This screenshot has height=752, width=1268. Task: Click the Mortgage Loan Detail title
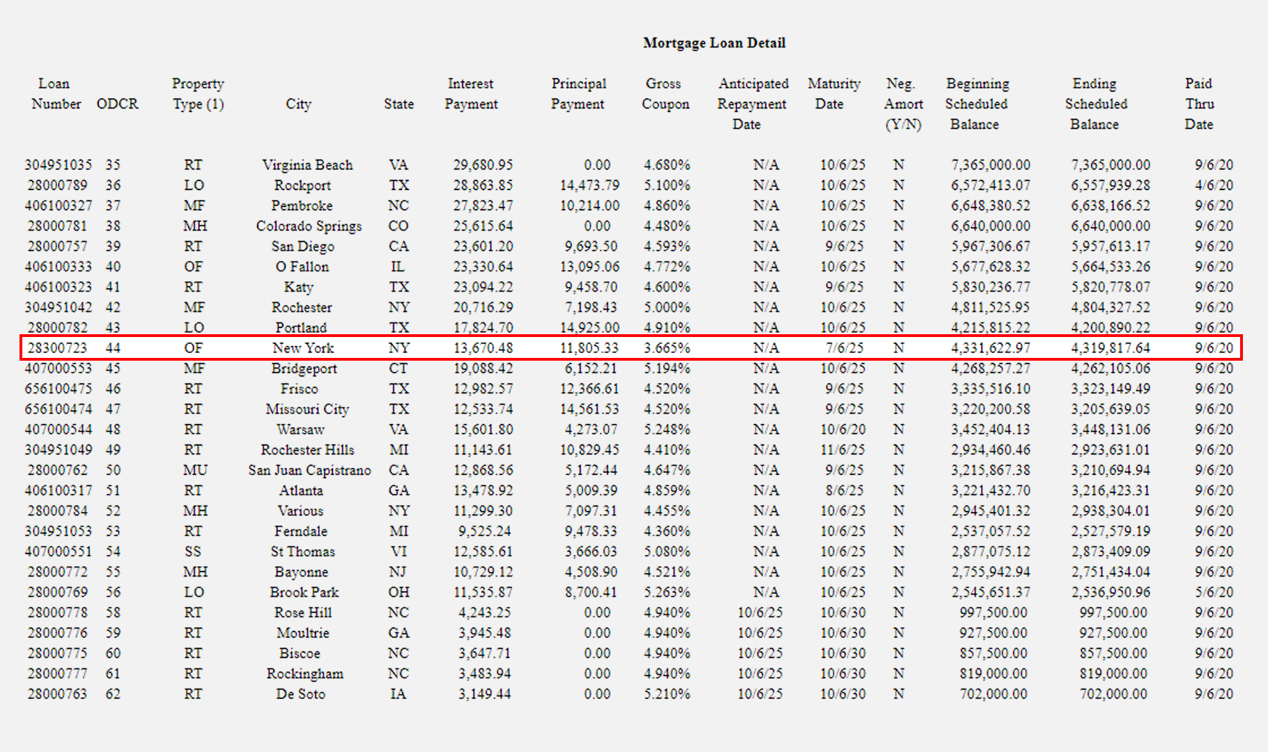coord(714,43)
